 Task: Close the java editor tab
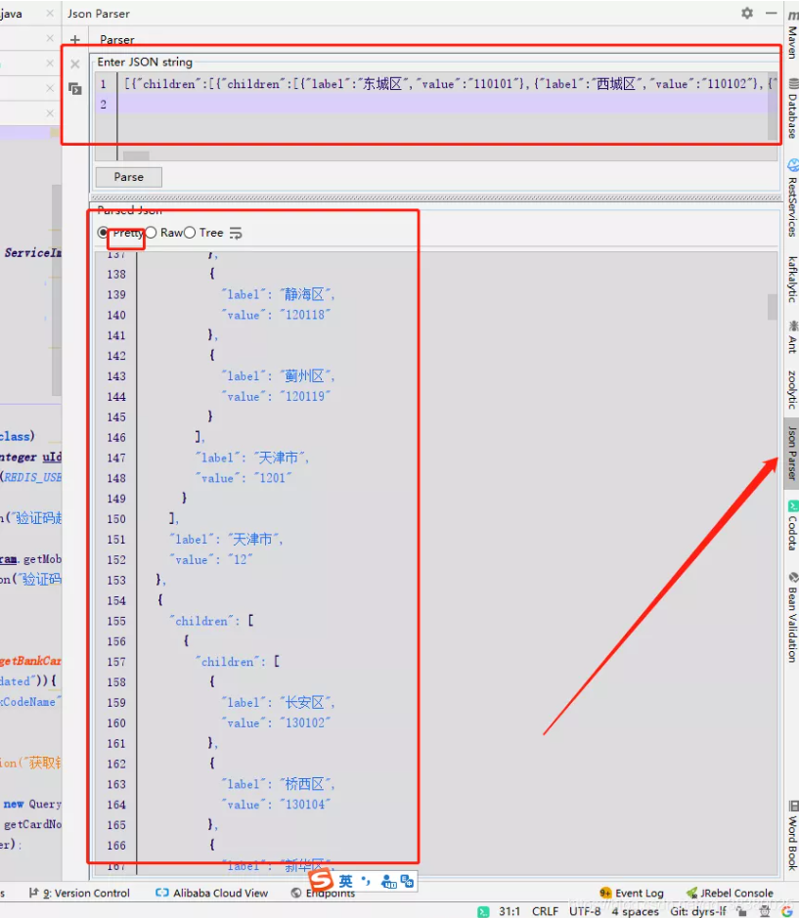click(50, 13)
